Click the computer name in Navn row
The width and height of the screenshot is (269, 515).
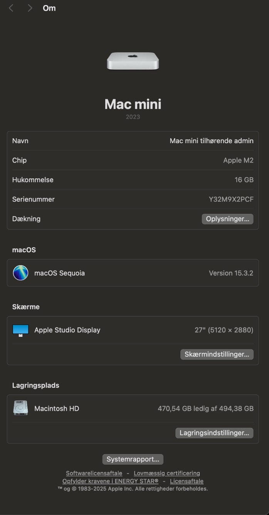212,141
